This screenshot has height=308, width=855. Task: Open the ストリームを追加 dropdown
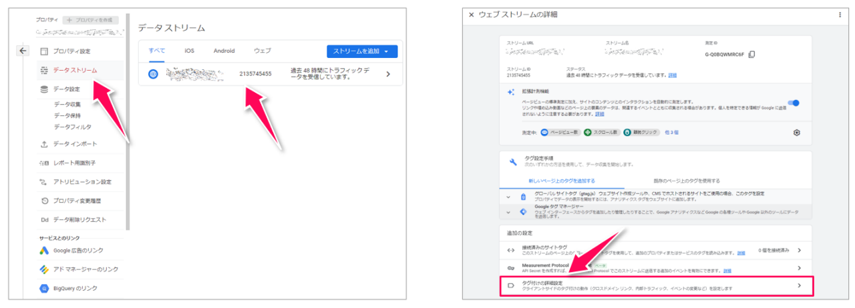pos(361,51)
